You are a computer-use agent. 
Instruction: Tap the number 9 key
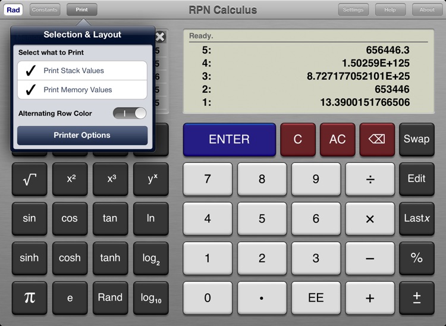(x=316, y=179)
